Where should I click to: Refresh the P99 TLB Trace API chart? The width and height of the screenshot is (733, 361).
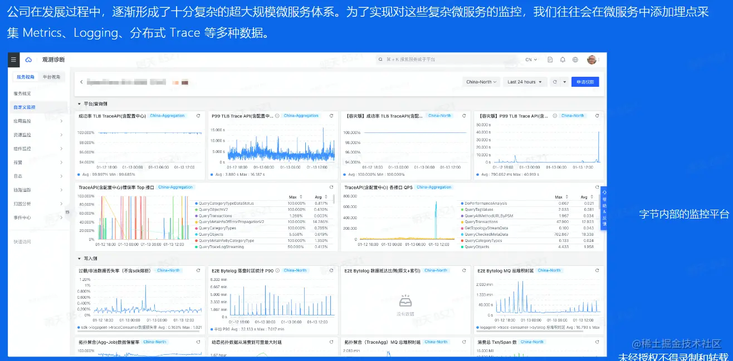(331, 116)
